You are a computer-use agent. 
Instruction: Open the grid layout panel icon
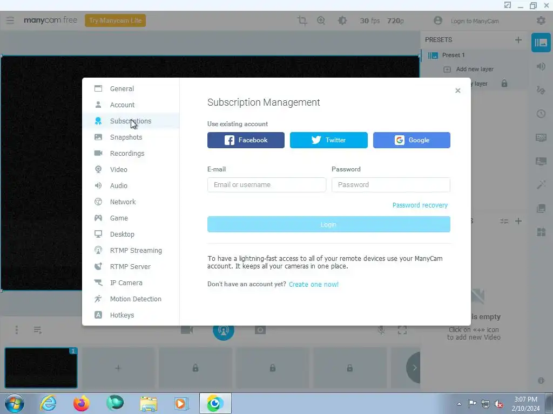[x=541, y=232]
